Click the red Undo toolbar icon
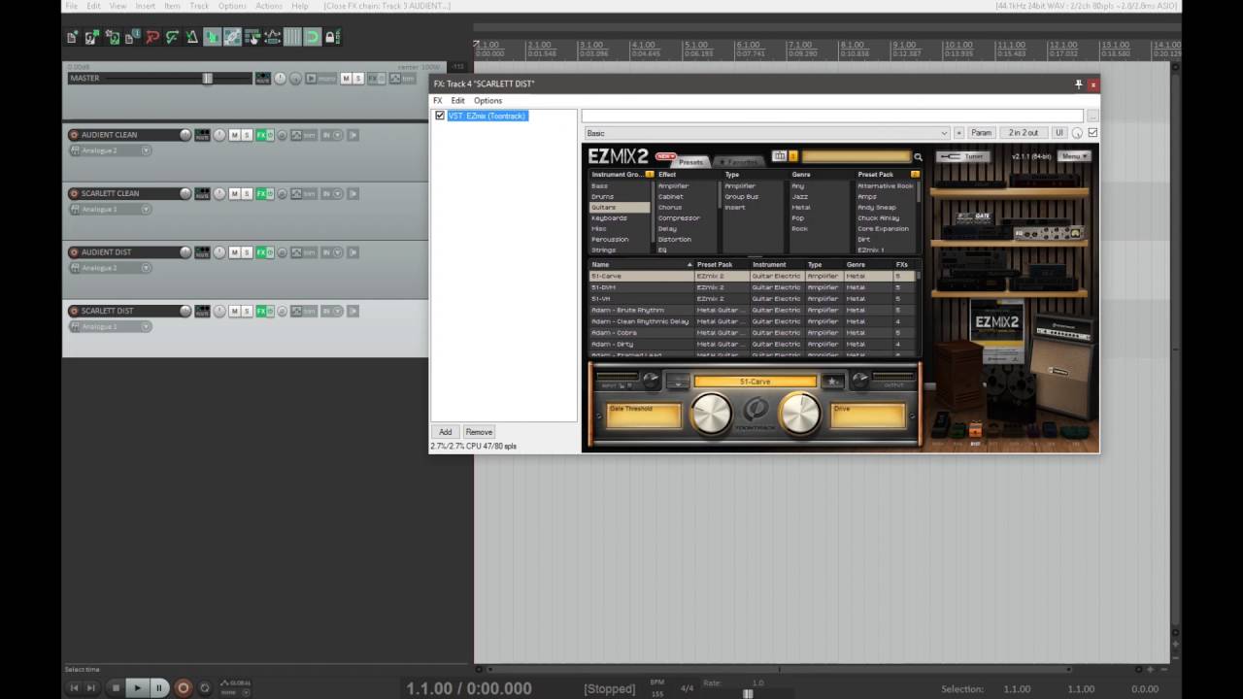The height and width of the screenshot is (699, 1243). pos(152,37)
